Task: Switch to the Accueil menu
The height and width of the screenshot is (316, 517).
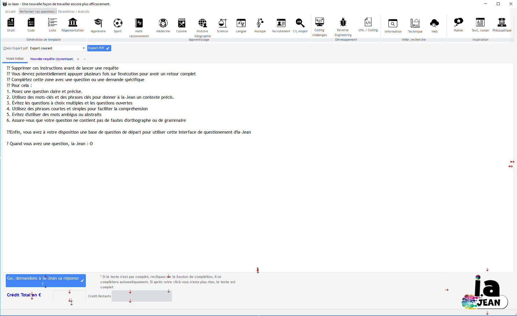Action: (10, 11)
